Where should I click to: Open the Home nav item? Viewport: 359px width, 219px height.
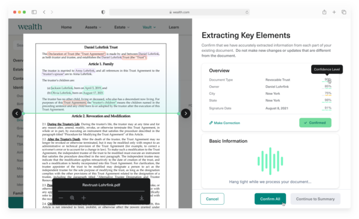click(66, 27)
